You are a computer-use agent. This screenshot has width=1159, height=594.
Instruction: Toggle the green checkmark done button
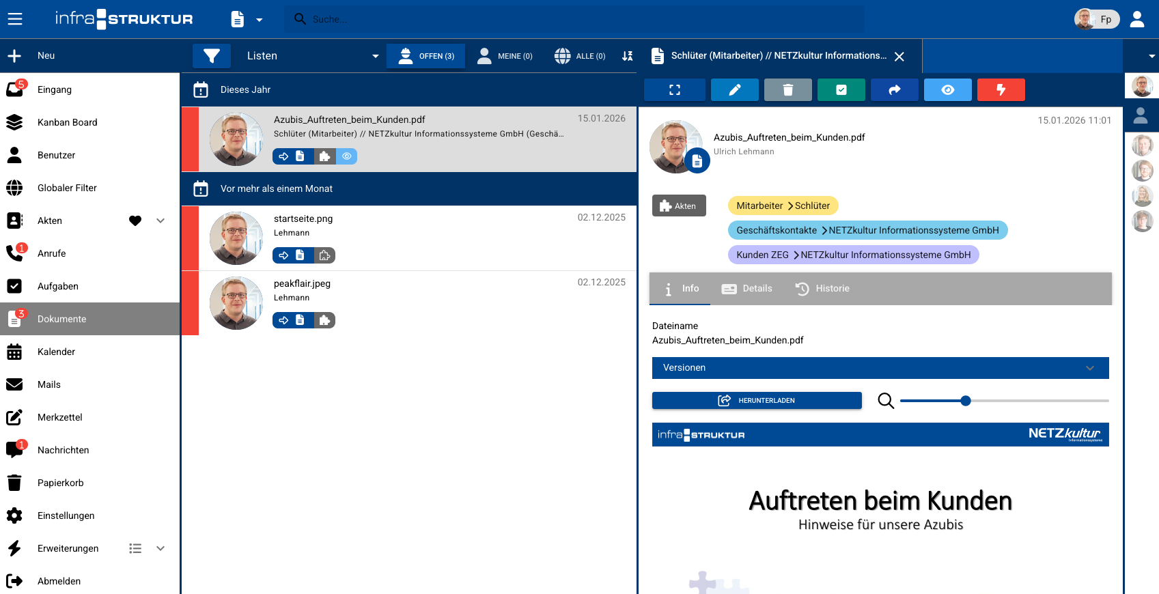pyautogui.click(x=841, y=90)
